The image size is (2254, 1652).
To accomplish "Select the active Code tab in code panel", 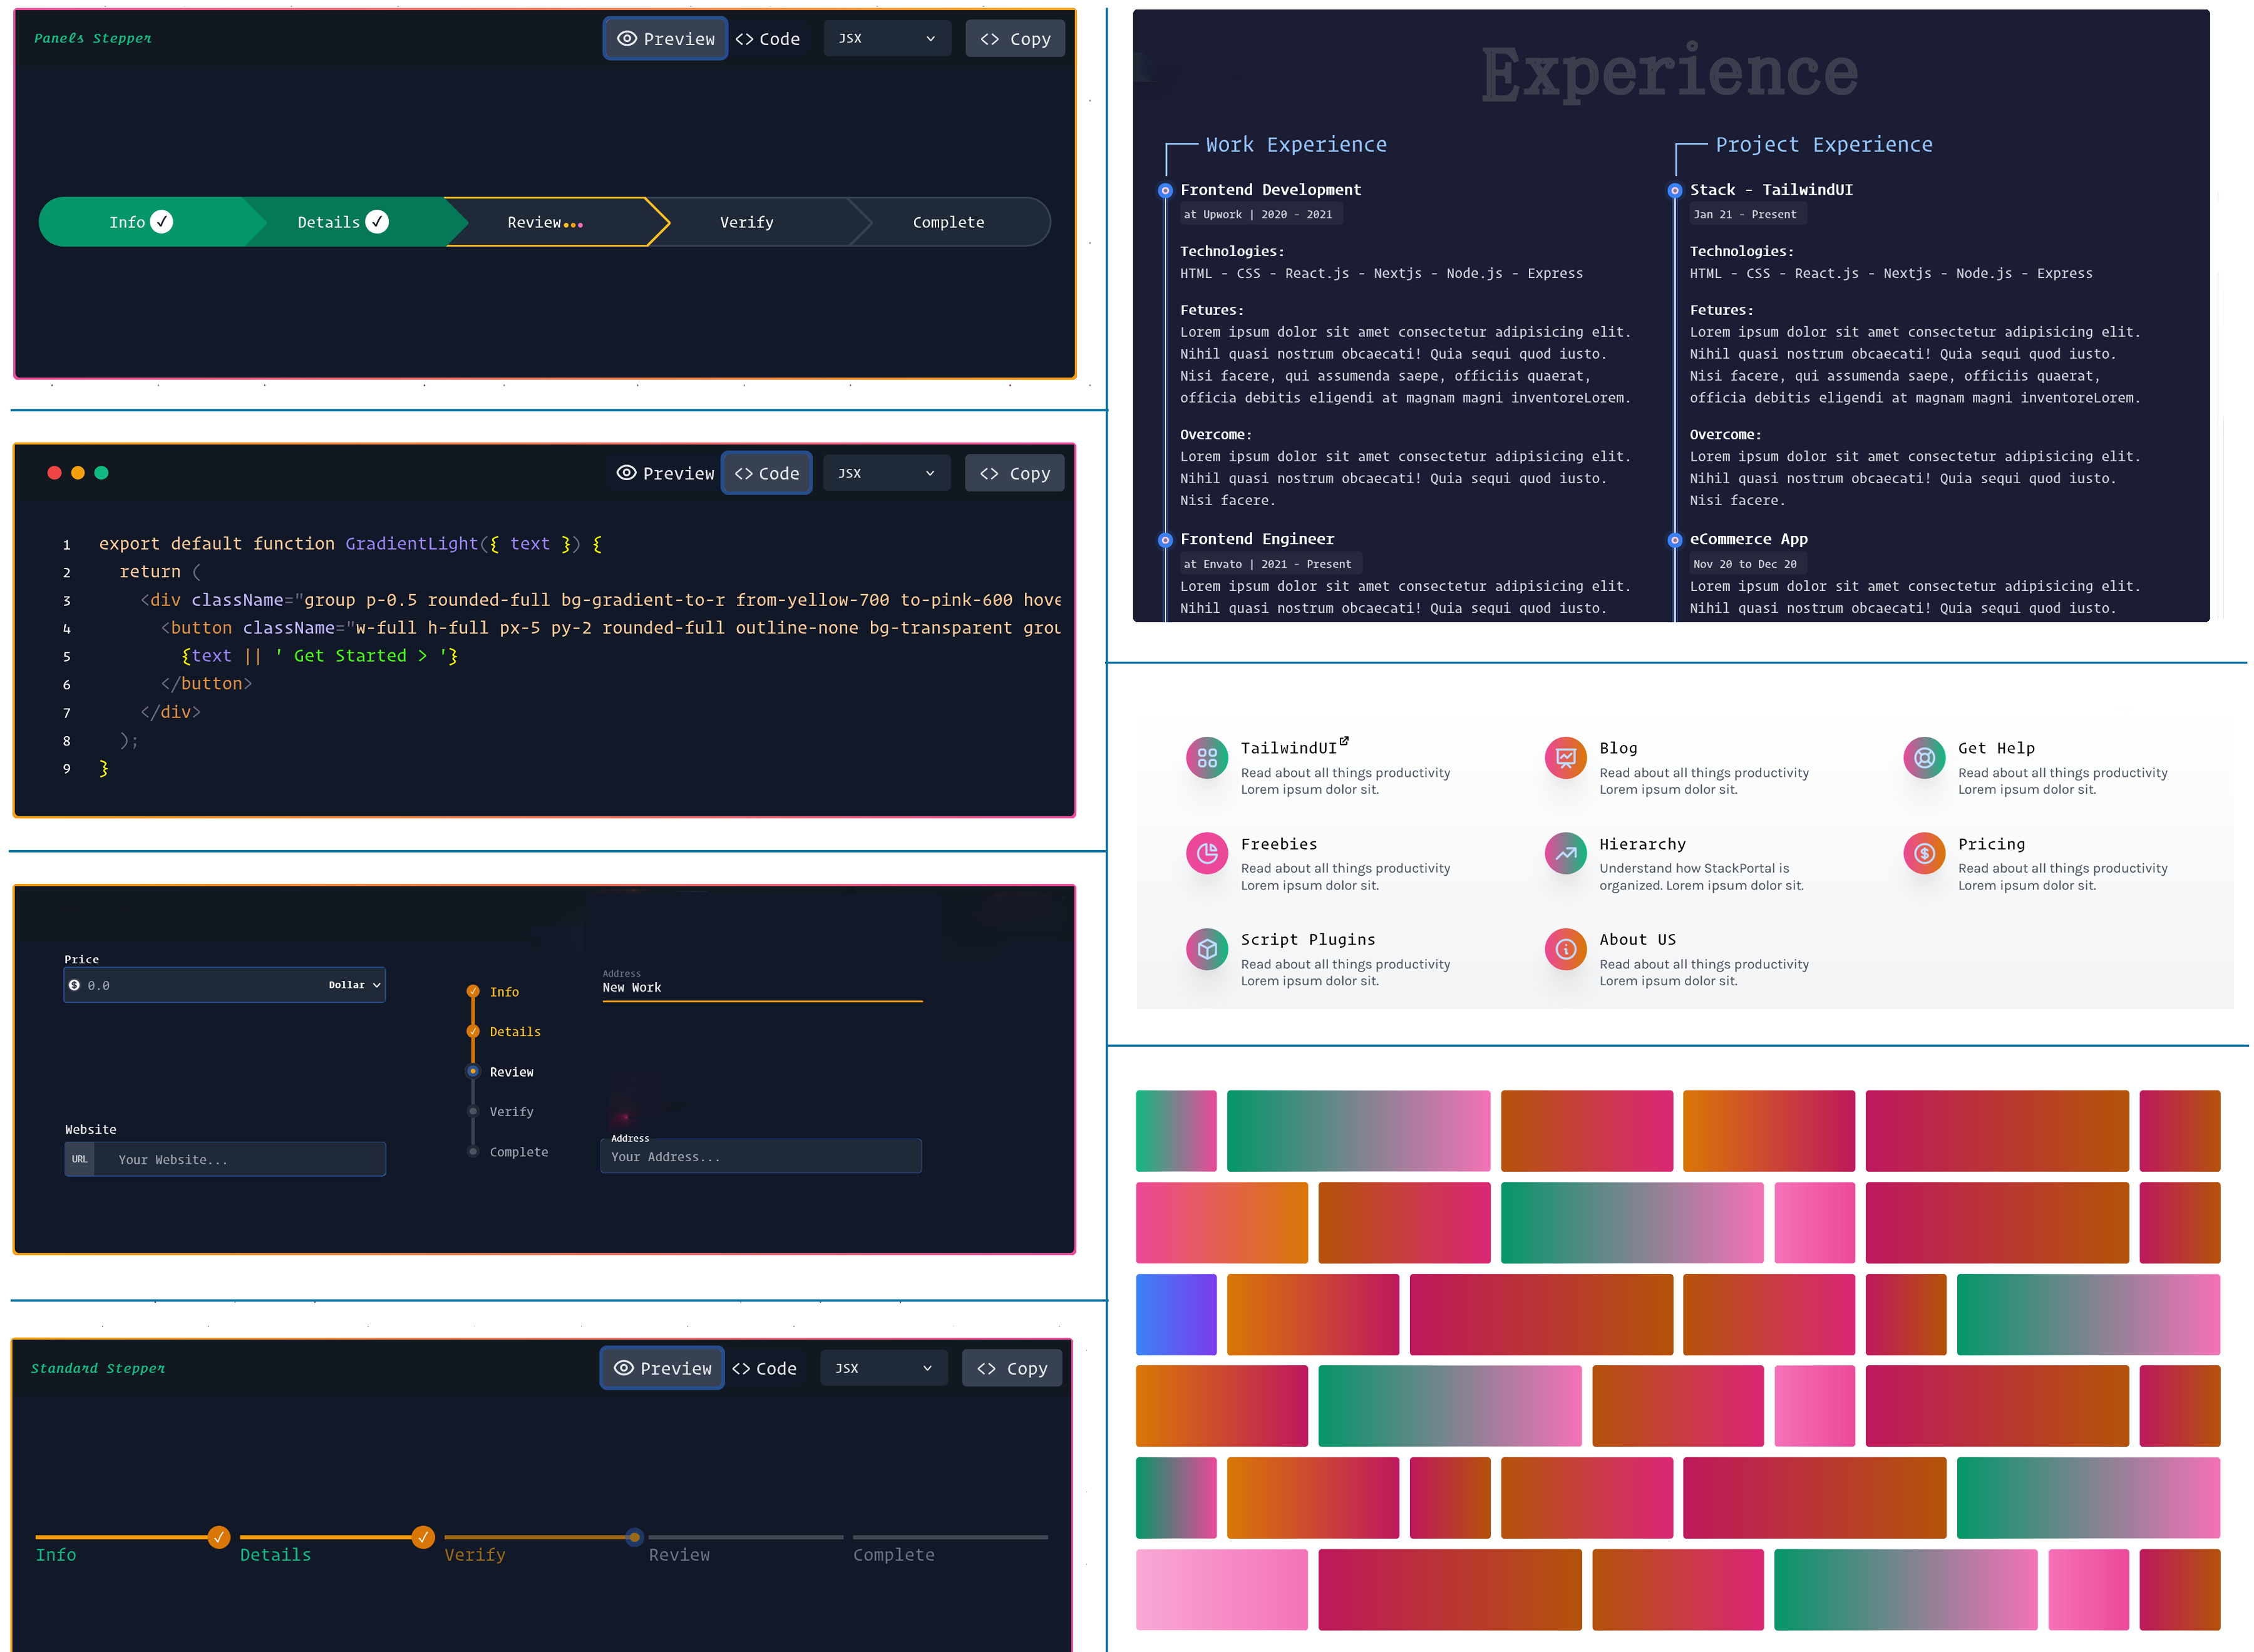I will pyautogui.click(x=766, y=473).
